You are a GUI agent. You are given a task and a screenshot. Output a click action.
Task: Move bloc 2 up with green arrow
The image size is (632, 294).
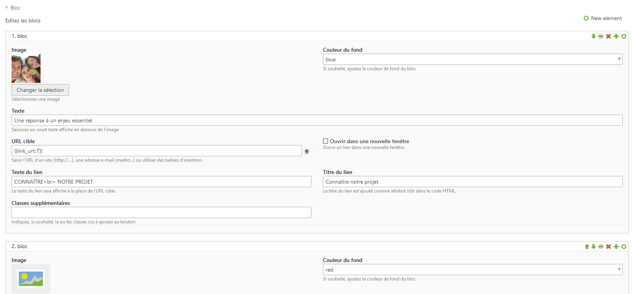(x=587, y=247)
